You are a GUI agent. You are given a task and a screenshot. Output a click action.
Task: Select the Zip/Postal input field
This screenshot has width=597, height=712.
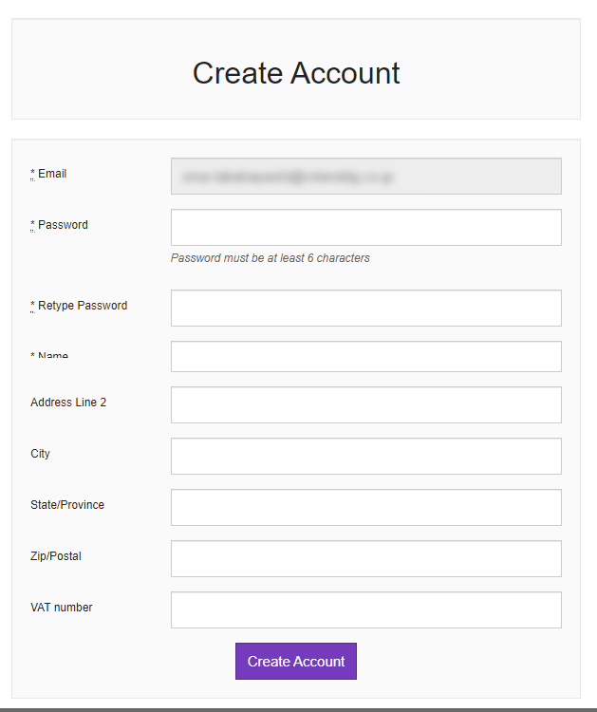(365, 559)
